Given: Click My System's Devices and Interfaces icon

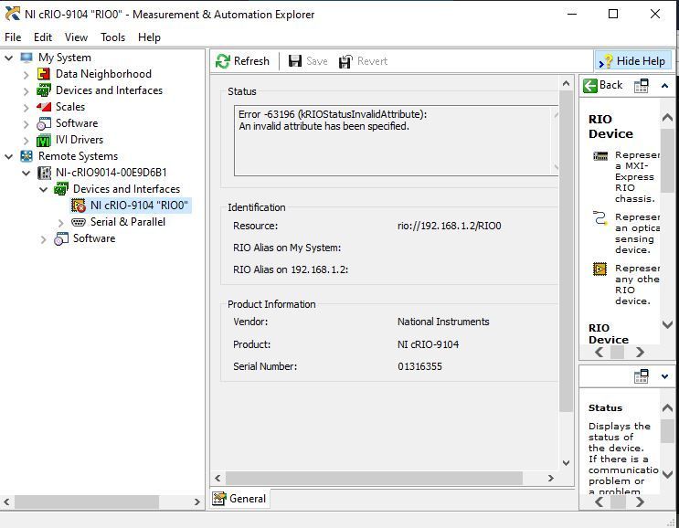Looking at the screenshot, I should (x=43, y=90).
